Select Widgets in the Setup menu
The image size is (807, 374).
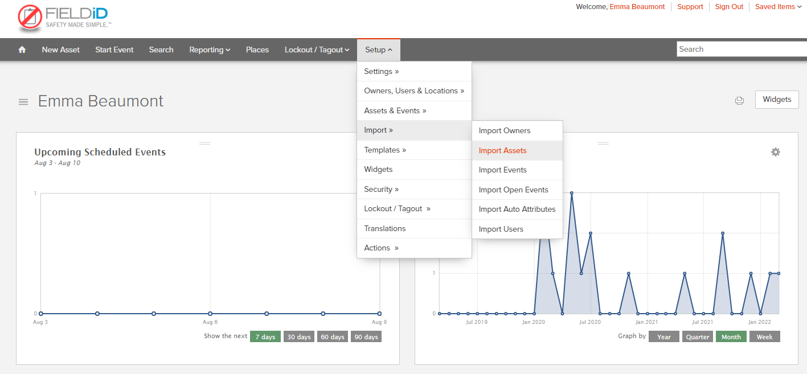[x=414, y=170]
